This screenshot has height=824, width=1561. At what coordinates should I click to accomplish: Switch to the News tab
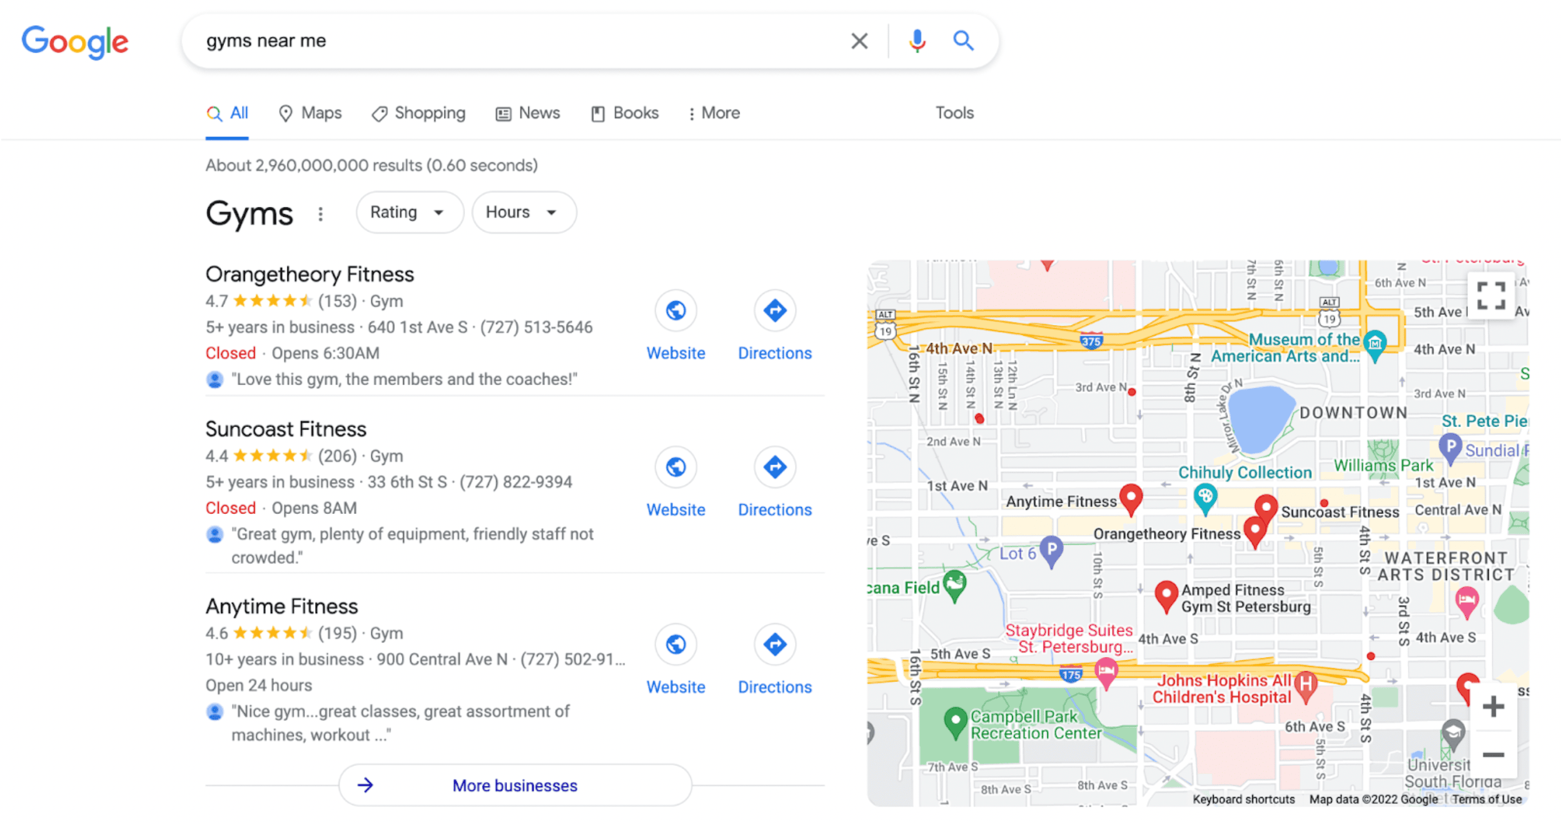click(528, 113)
